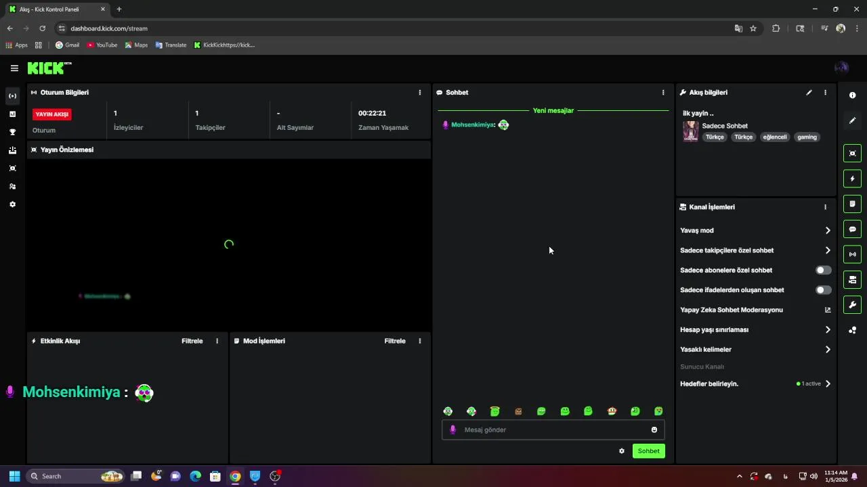Click the info icon in the right toolbar
The width and height of the screenshot is (867, 487).
pyautogui.click(x=852, y=95)
